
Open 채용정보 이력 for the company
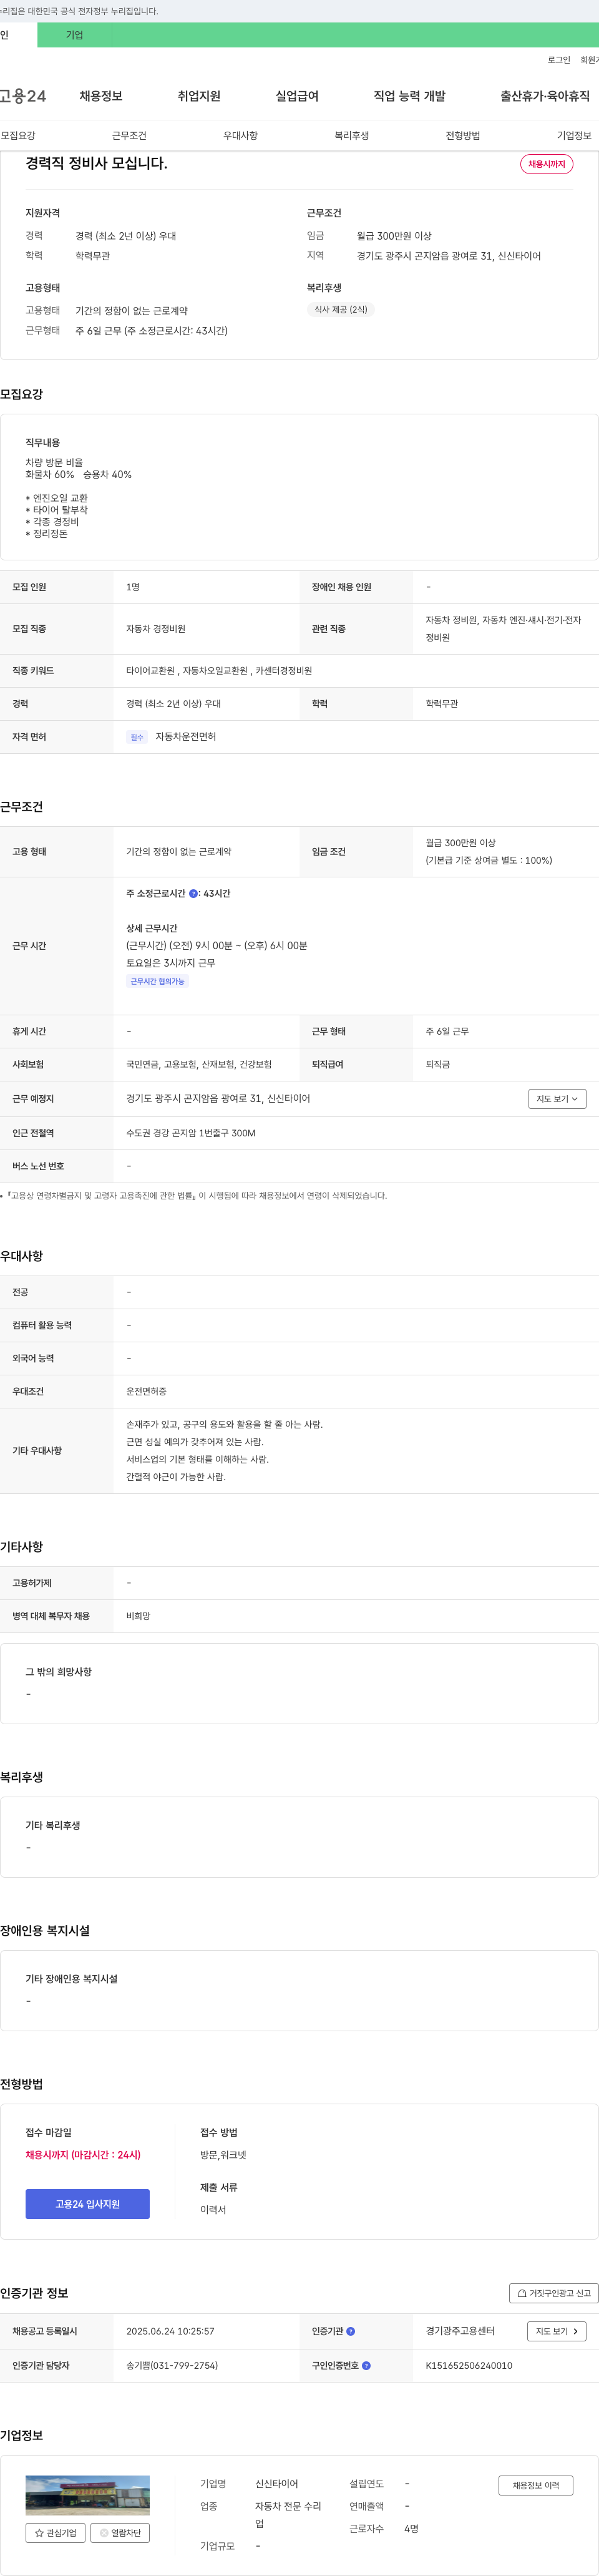(536, 2485)
